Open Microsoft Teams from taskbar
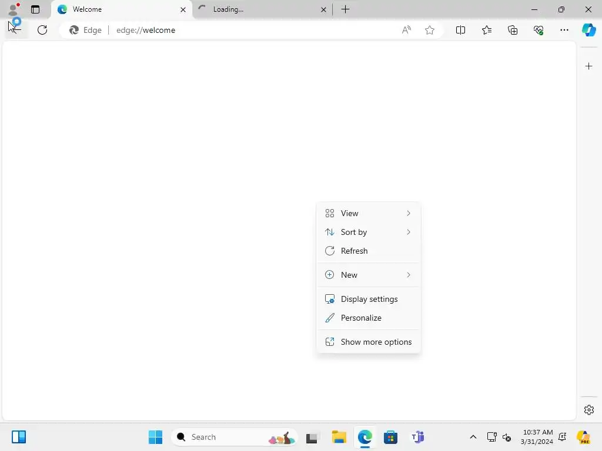602x451 pixels. tap(417, 437)
